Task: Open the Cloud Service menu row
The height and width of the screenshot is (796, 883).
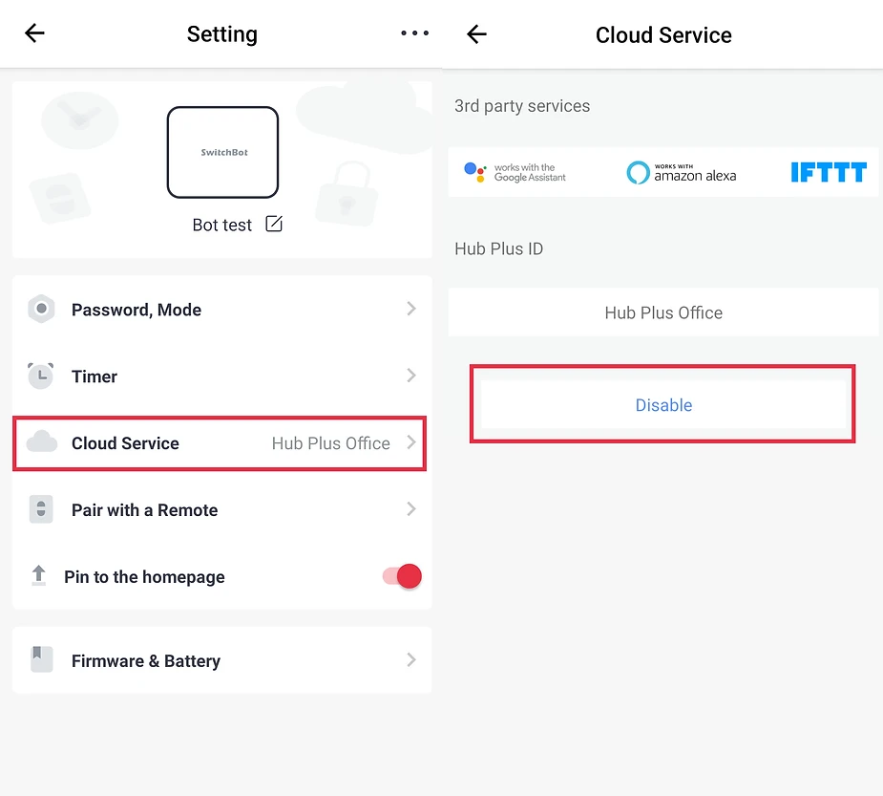Action: [220, 443]
